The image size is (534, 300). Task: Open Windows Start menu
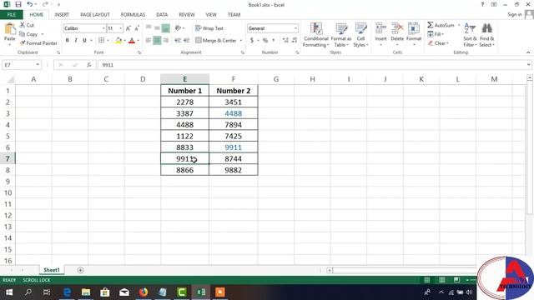(9, 292)
